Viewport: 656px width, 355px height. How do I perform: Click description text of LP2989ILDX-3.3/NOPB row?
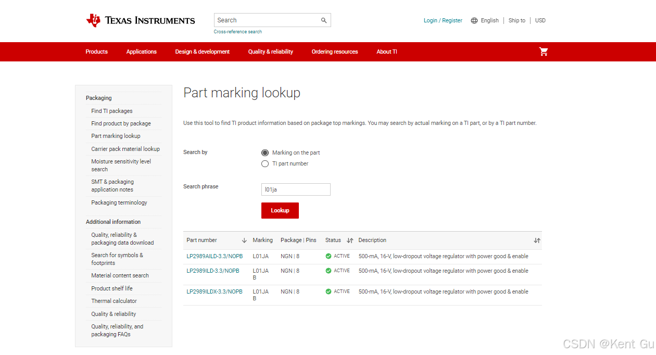click(x=444, y=291)
